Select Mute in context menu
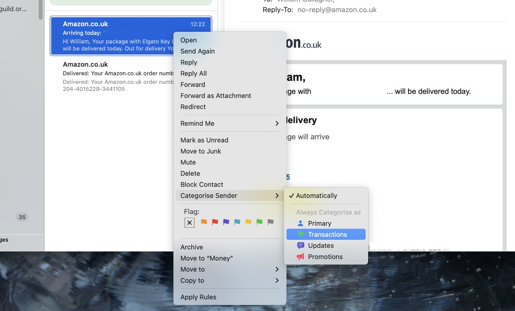Viewport: 515px width, 311px height. [230, 162]
